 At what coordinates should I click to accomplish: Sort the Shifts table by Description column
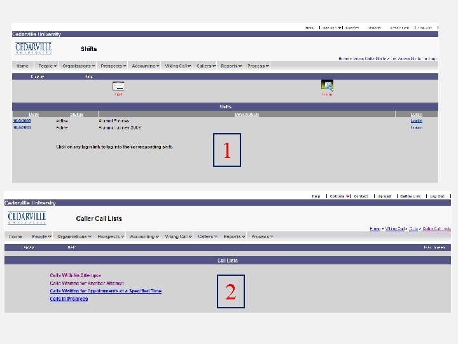click(247, 114)
